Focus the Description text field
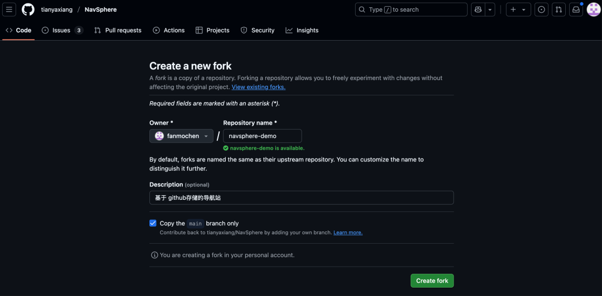This screenshot has width=602, height=296. point(301,198)
